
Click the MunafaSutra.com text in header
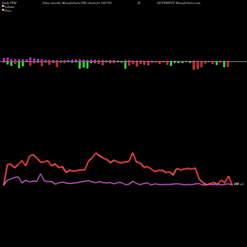point(188,3)
